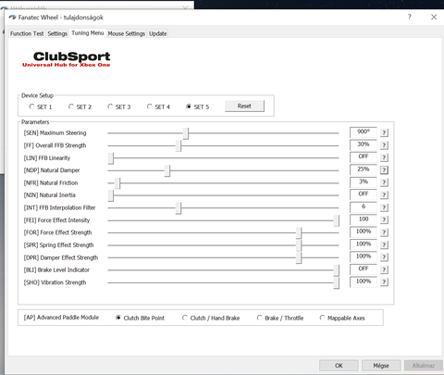This screenshot has height=375, width=444.
Task: Click the Reset button
Action: click(244, 106)
